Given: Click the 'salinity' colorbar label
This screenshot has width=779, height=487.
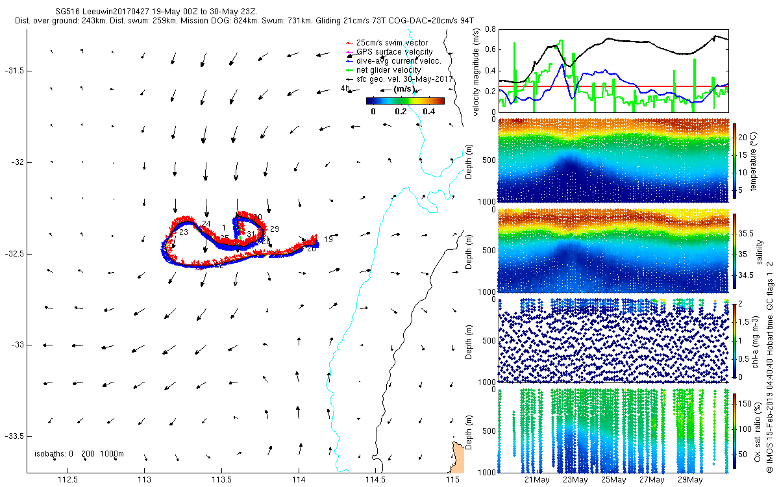Looking at the screenshot, I should coord(760,251).
